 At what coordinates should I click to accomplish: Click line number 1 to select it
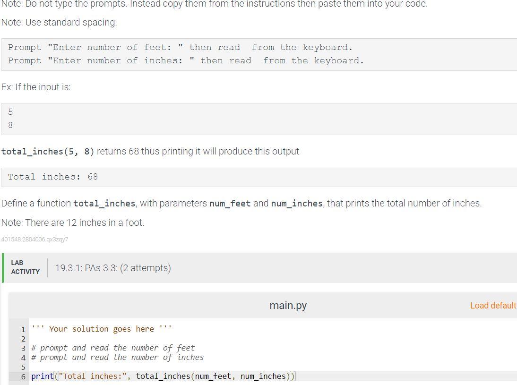(23, 329)
